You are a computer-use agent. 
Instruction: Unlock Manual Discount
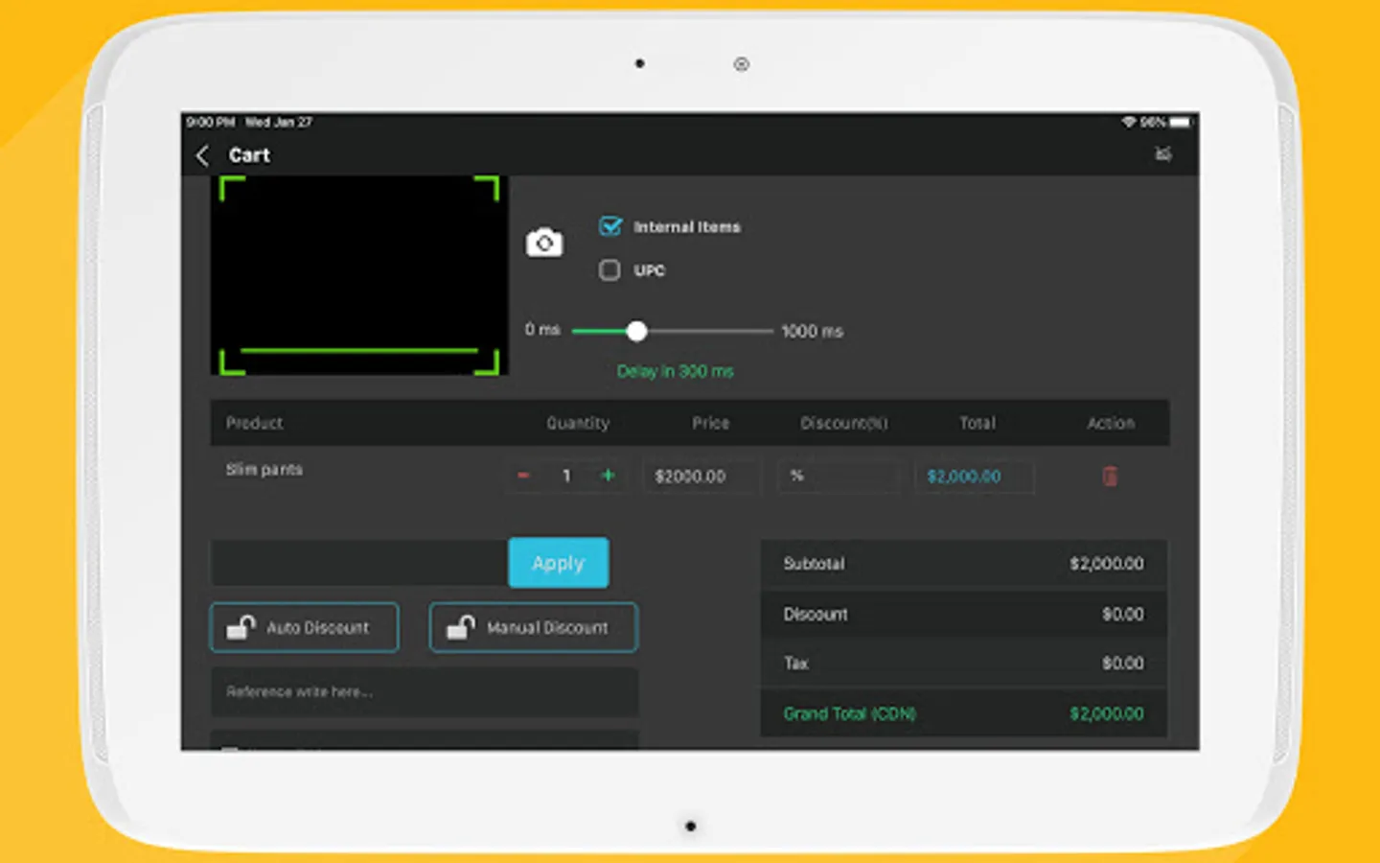(533, 628)
